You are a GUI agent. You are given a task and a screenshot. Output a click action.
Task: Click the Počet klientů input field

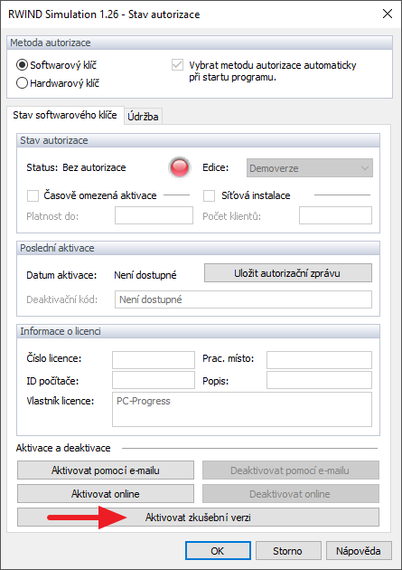(x=335, y=215)
